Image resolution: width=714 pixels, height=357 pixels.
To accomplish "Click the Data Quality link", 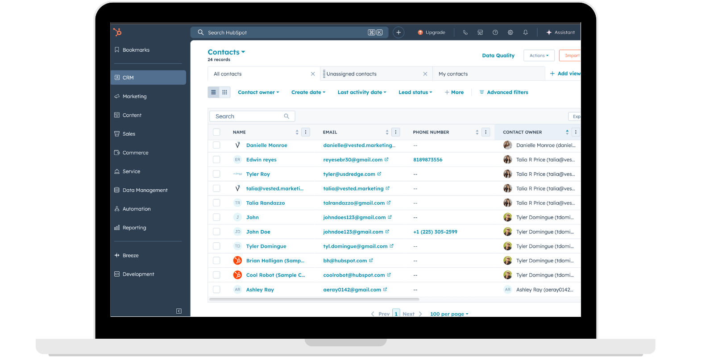I will click(498, 56).
